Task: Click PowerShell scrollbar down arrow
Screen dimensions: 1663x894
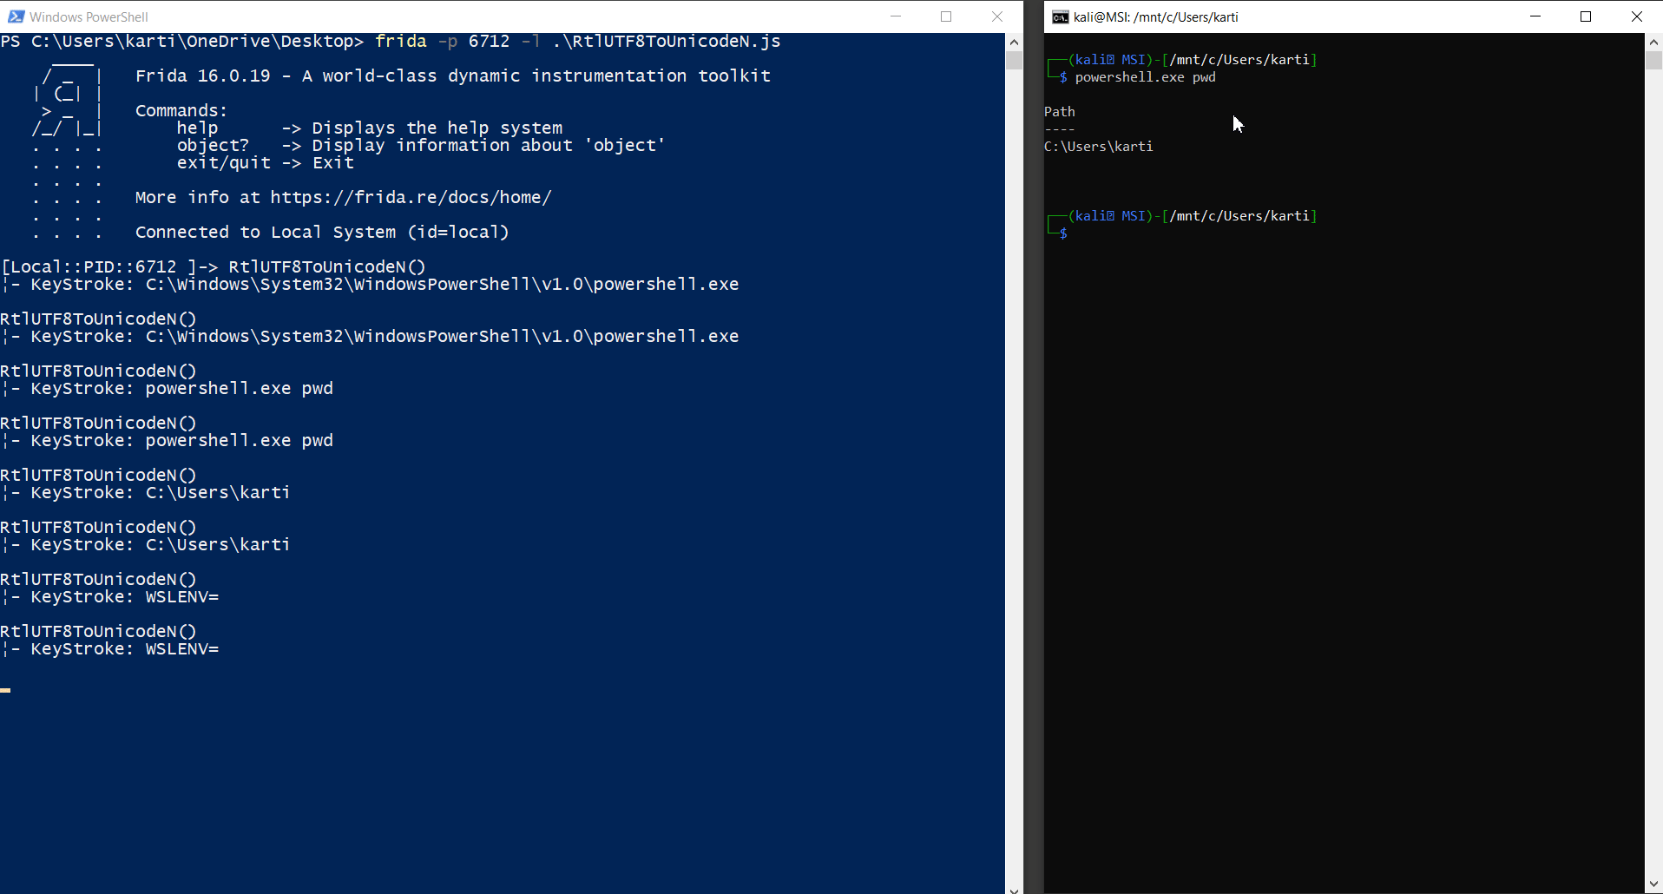Action: pyautogui.click(x=1014, y=888)
